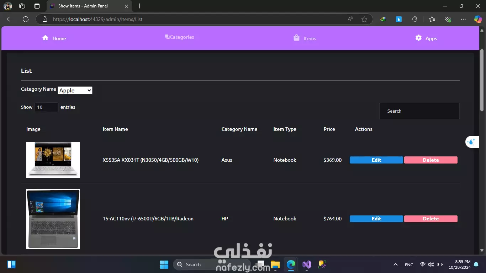
Task: Go back with the browser back arrow
Action: (x=10, y=19)
